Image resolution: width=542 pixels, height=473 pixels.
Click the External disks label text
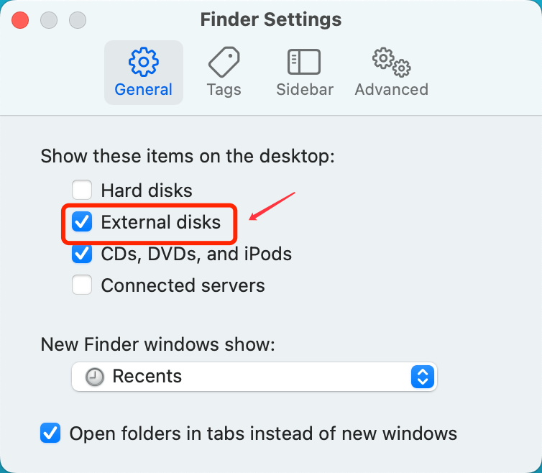point(161,222)
